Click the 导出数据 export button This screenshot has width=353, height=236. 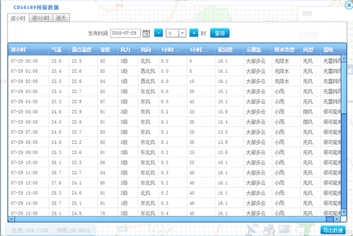[x=333, y=230]
